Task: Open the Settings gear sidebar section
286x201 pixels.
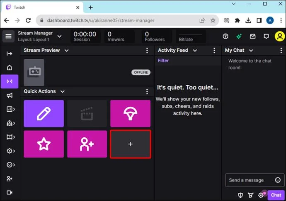Action: 11,151
